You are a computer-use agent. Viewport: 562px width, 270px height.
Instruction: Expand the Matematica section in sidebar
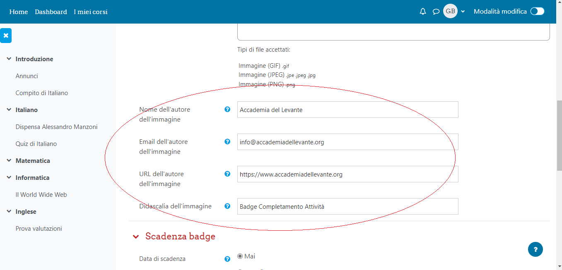[9, 161]
